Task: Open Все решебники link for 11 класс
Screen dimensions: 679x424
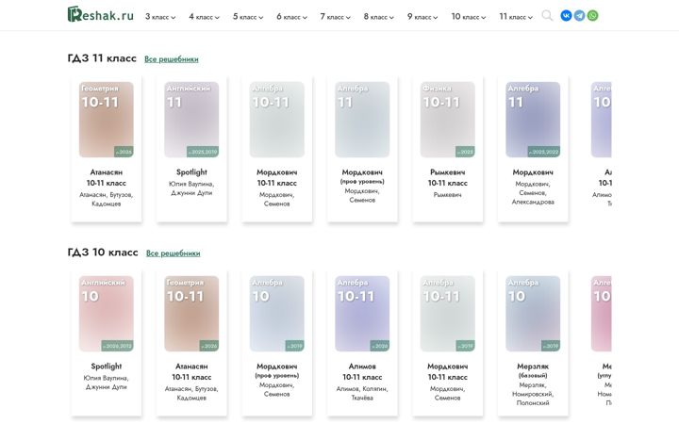Action: 171,59
